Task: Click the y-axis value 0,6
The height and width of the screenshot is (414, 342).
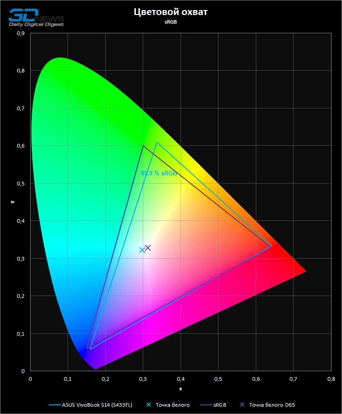Action: click(21, 146)
